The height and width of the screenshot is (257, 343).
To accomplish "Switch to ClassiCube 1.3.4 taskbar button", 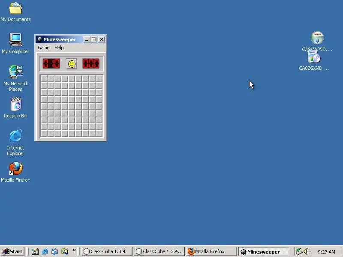I will coord(107,251).
